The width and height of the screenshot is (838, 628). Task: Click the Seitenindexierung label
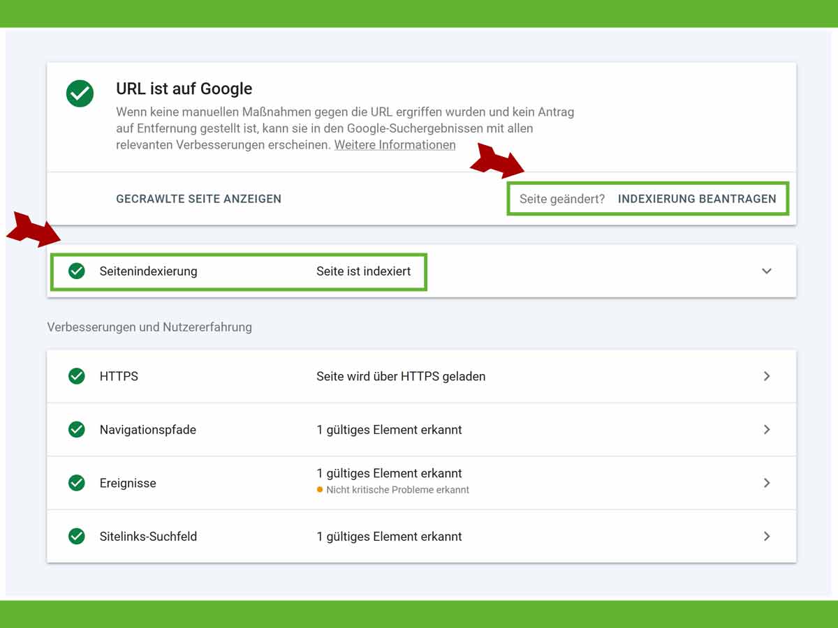(149, 271)
